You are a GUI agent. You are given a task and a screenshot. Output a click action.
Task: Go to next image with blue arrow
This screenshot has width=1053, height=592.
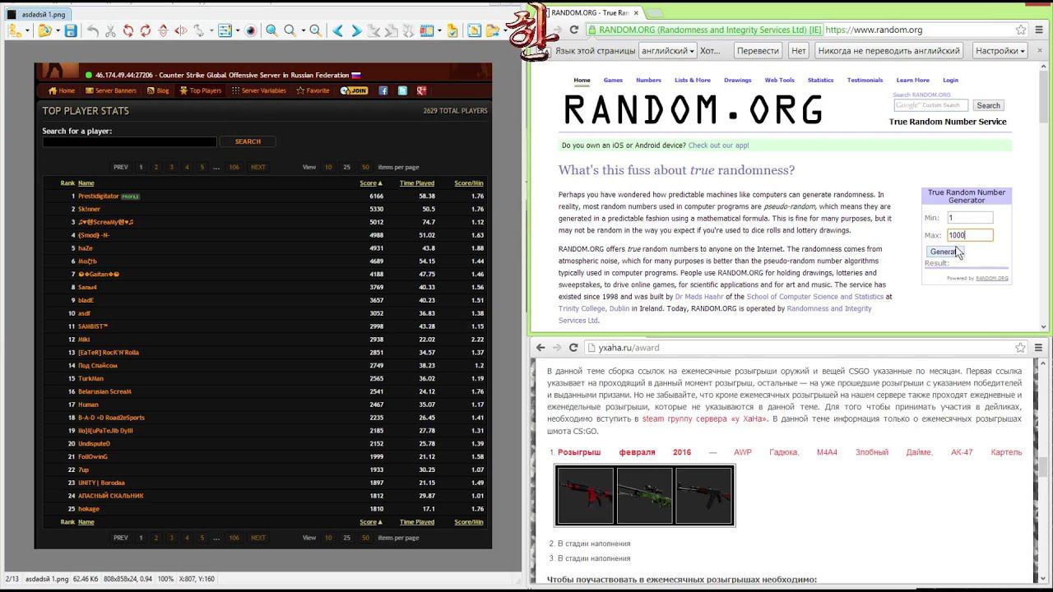tap(356, 31)
